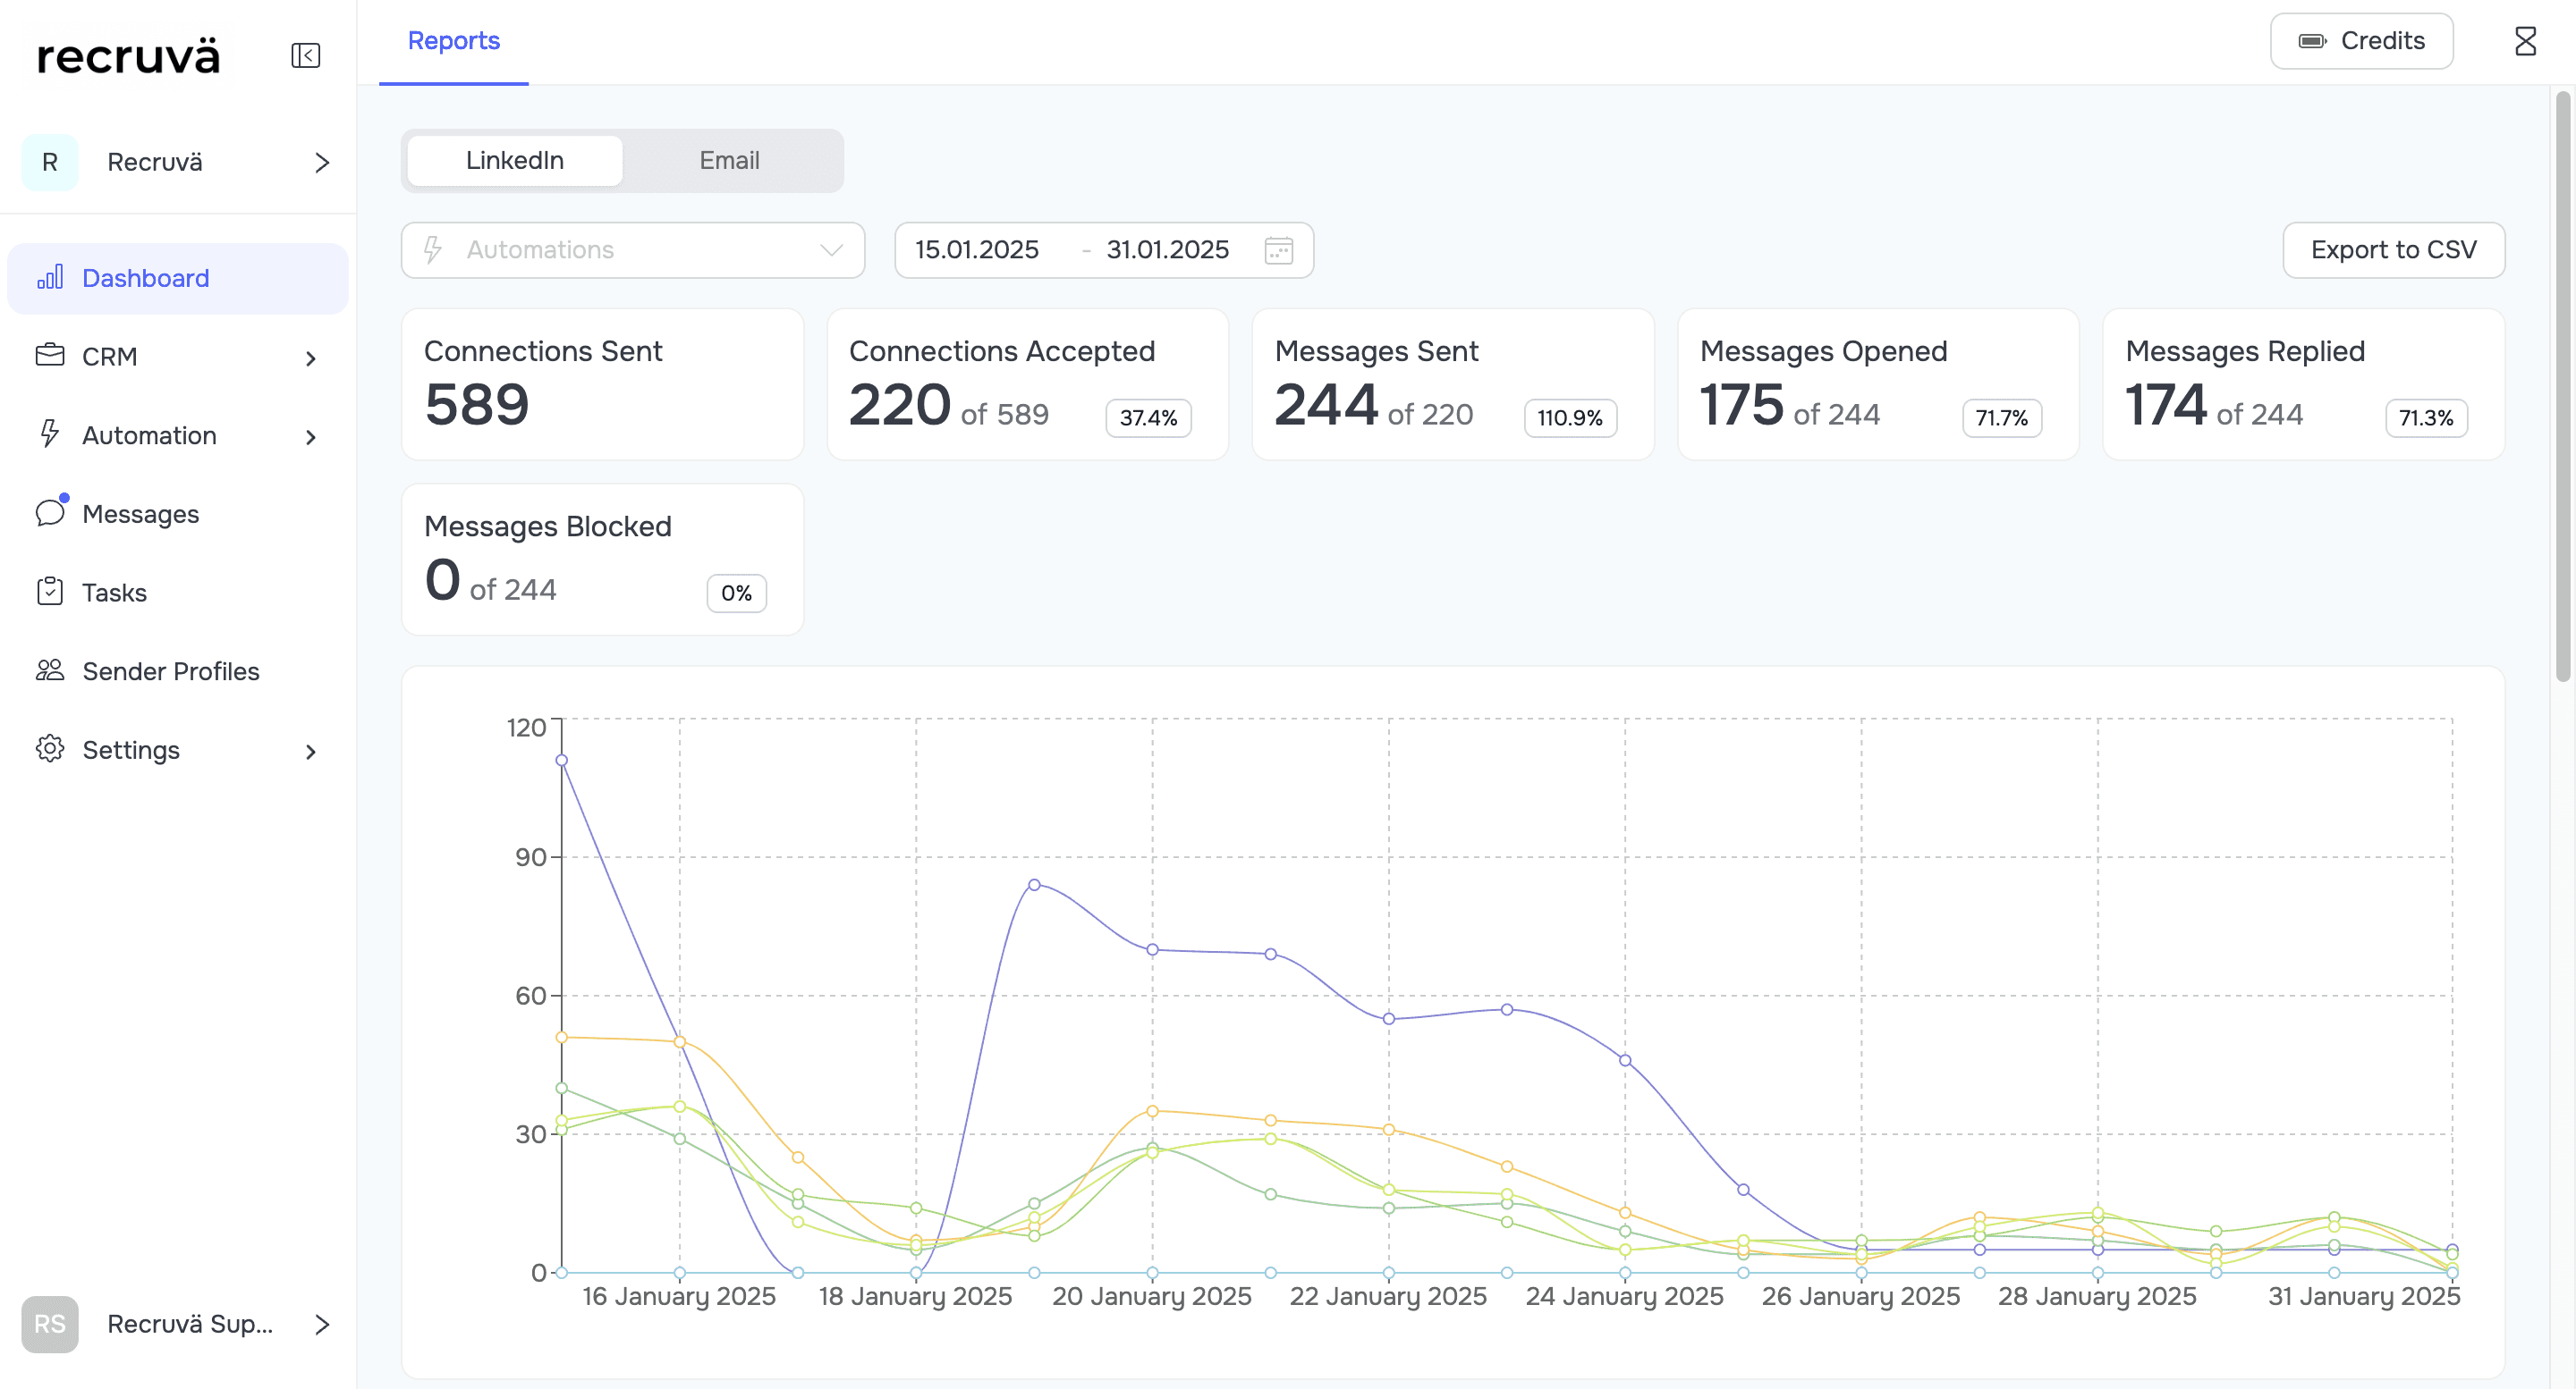
Task: Open the Reports tab
Action: [454, 41]
